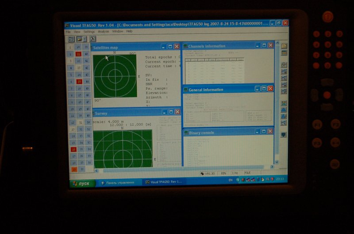
Task: Click the line chart icon just below sky plot icon
Action: (x=284, y=72)
